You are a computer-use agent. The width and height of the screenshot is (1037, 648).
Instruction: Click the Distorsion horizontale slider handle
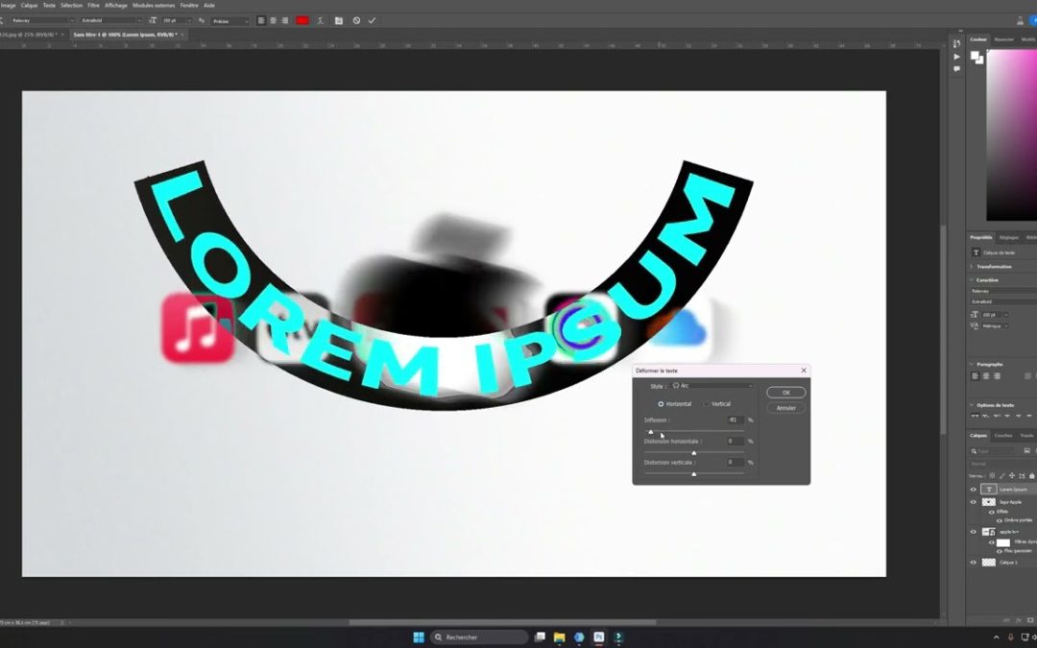tap(694, 453)
